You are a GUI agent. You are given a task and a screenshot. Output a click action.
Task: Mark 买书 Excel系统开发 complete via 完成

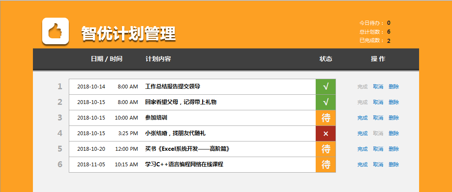click(x=363, y=149)
